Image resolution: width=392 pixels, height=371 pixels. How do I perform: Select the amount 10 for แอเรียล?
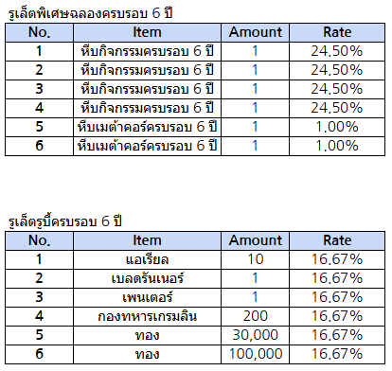(x=255, y=259)
